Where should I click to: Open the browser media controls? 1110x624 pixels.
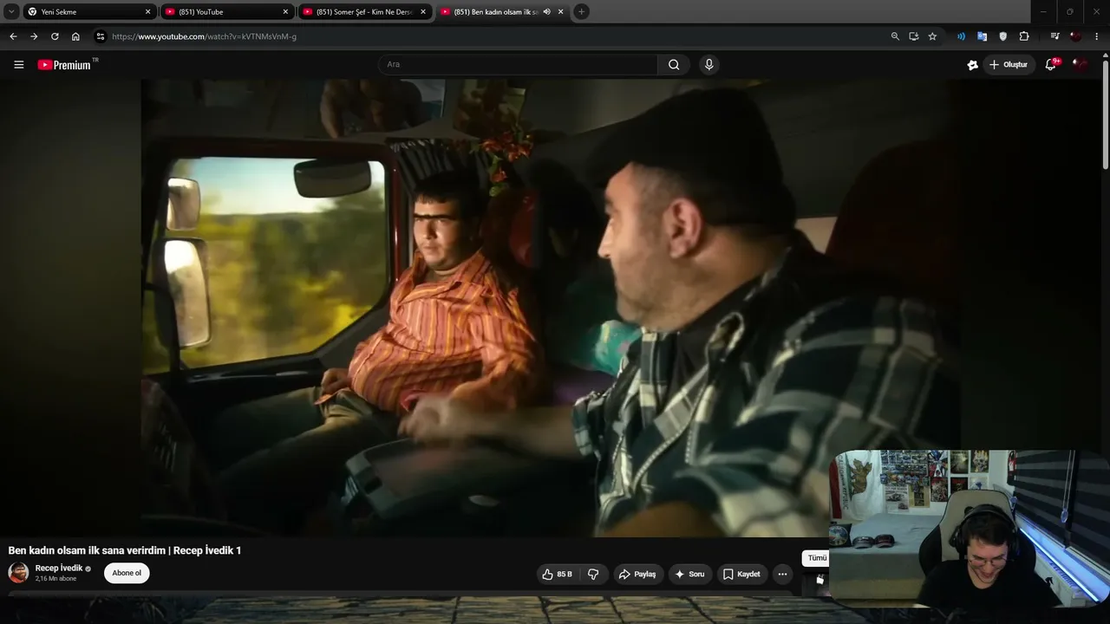pyautogui.click(x=1054, y=36)
